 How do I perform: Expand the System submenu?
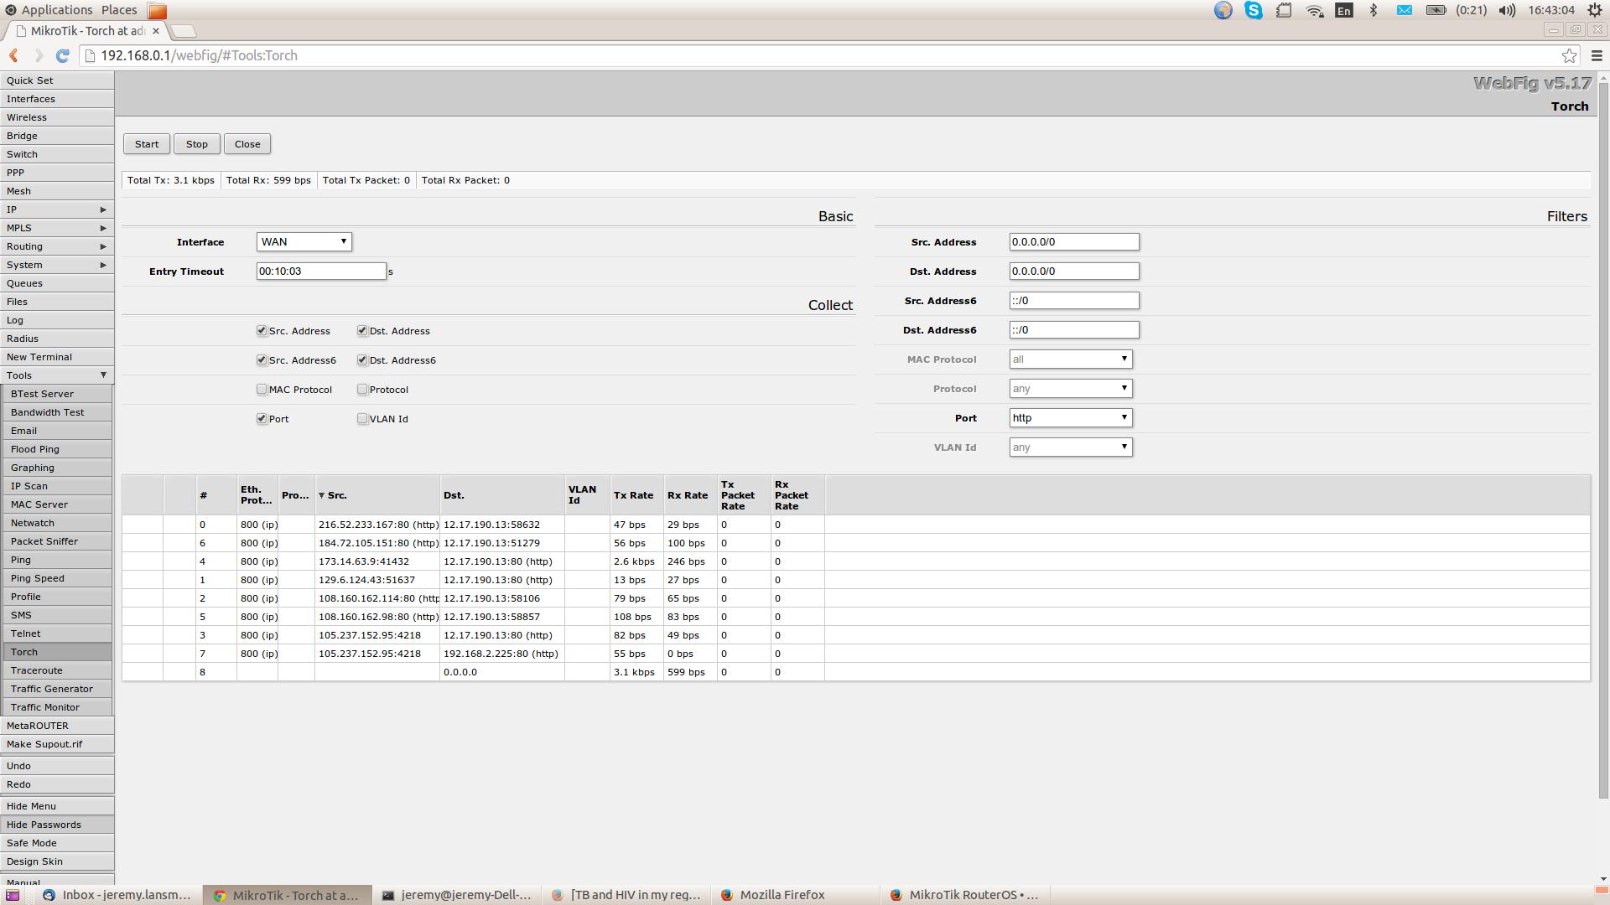coord(57,265)
